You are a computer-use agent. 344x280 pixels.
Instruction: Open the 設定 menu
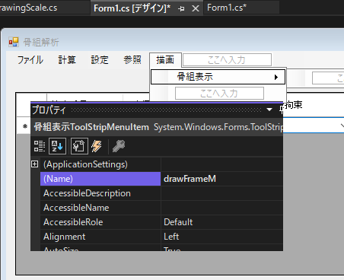coord(100,60)
